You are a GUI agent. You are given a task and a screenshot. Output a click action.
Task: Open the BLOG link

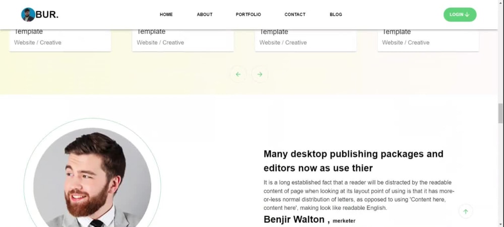(336, 15)
